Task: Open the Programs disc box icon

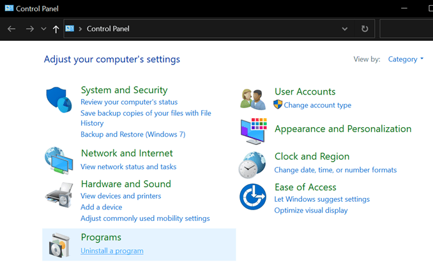Action: [x=59, y=245]
